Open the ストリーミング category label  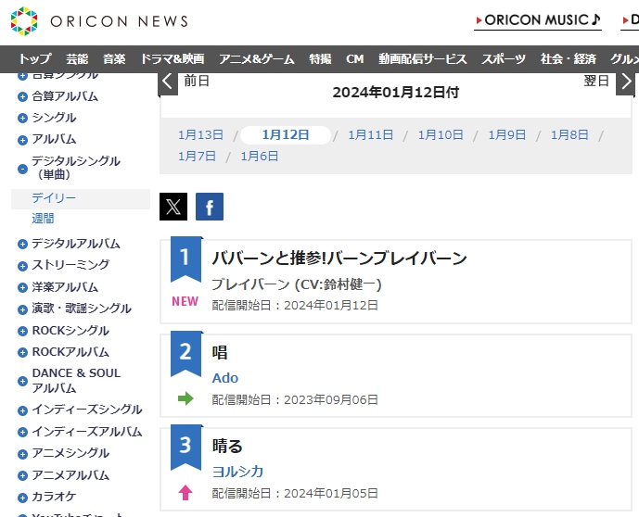70,265
